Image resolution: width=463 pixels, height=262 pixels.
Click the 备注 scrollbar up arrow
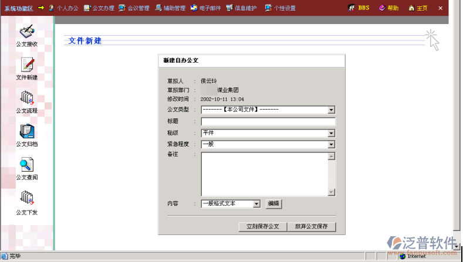332,156
